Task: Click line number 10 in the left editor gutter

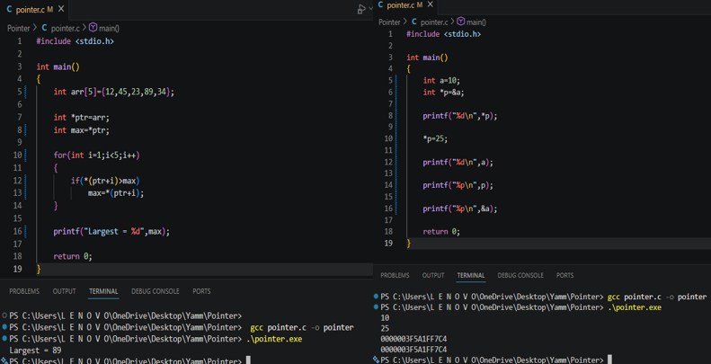Action: [18, 155]
